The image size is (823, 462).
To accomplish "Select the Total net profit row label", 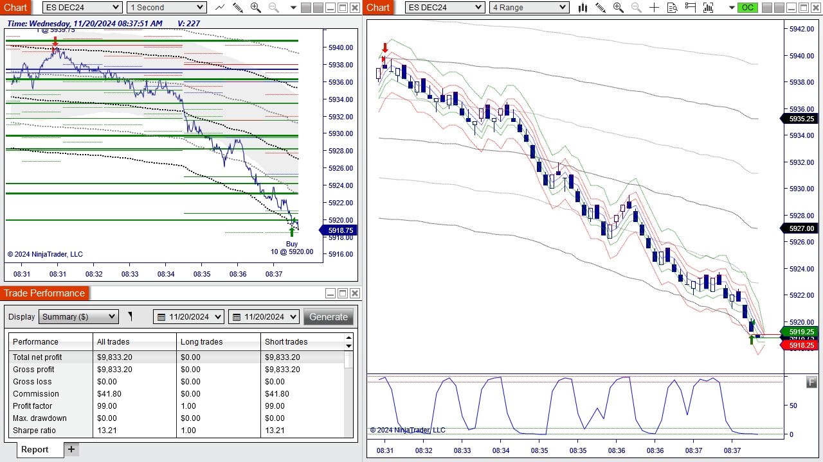I will [x=37, y=357].
